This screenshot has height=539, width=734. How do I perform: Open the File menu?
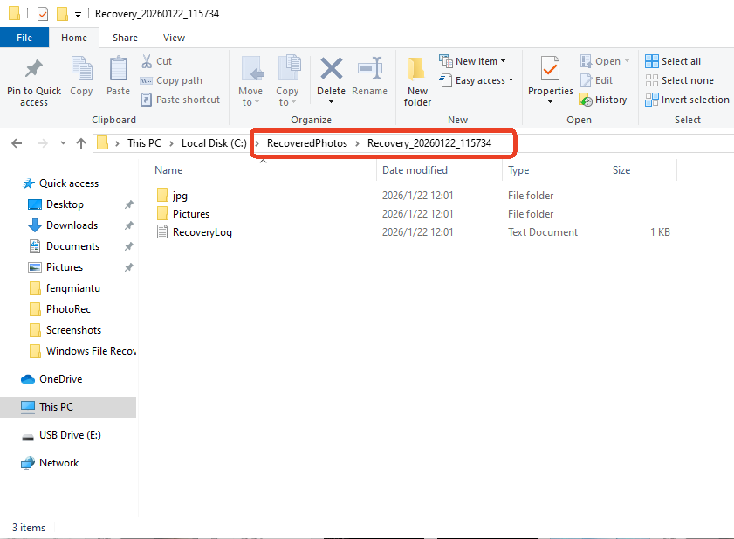click(24, 38)
